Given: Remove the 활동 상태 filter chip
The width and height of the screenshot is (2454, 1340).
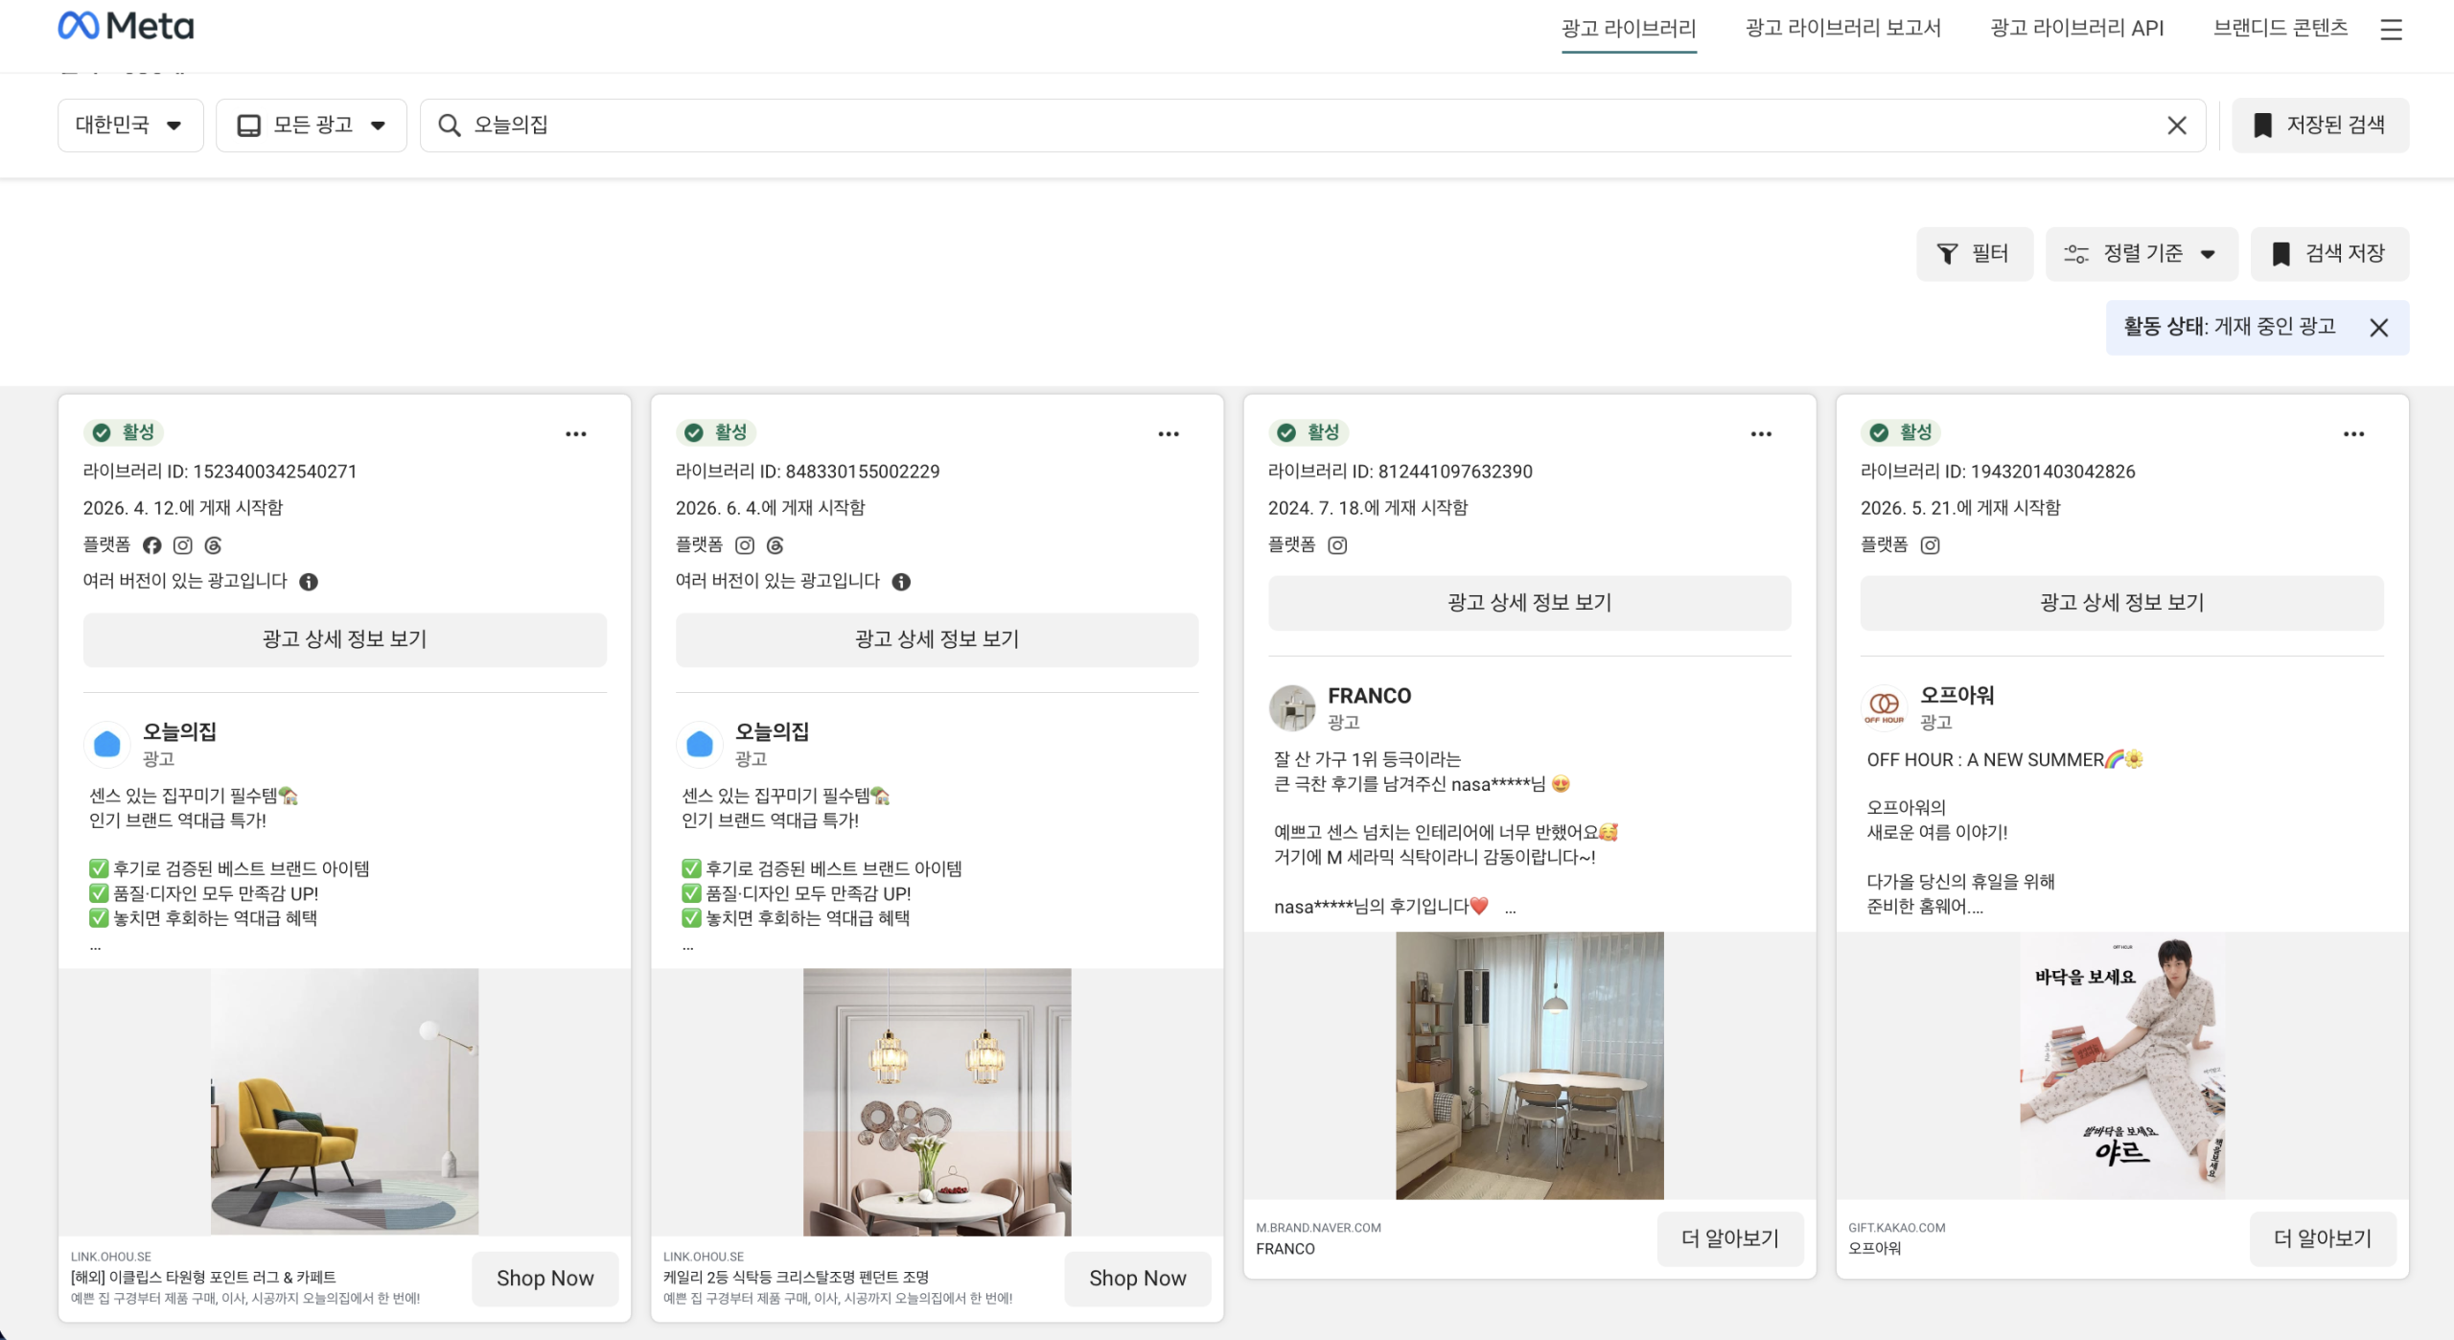Looking at the screenshot, I should coord(2378,328).
